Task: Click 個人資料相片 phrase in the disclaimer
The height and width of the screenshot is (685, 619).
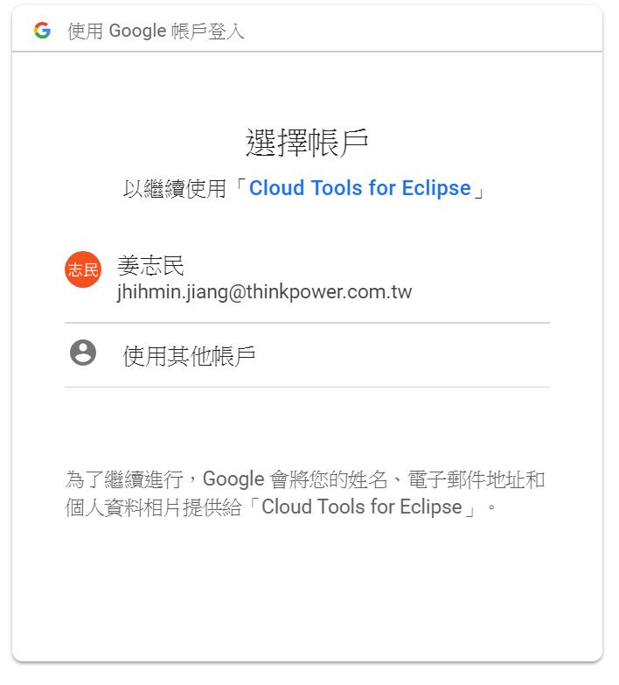Action: [x=123, y=507]
